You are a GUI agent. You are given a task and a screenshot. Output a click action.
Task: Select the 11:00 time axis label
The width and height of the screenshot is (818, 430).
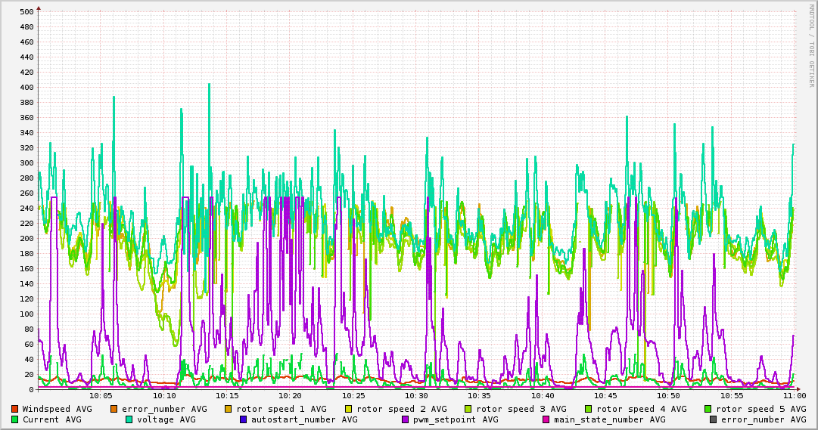[x=795, y=396]
